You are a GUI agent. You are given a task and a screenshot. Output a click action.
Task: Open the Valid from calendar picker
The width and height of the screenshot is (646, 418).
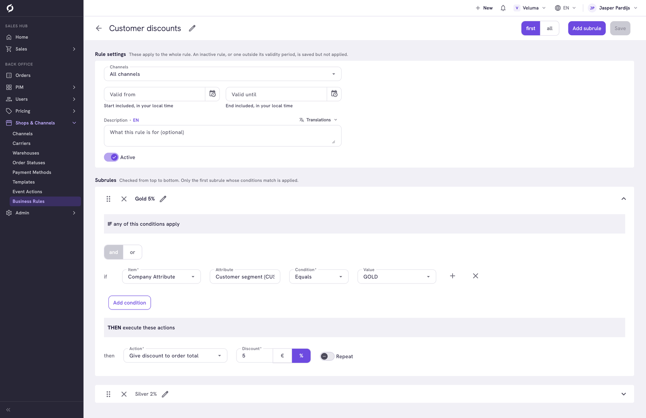[212, 94]
